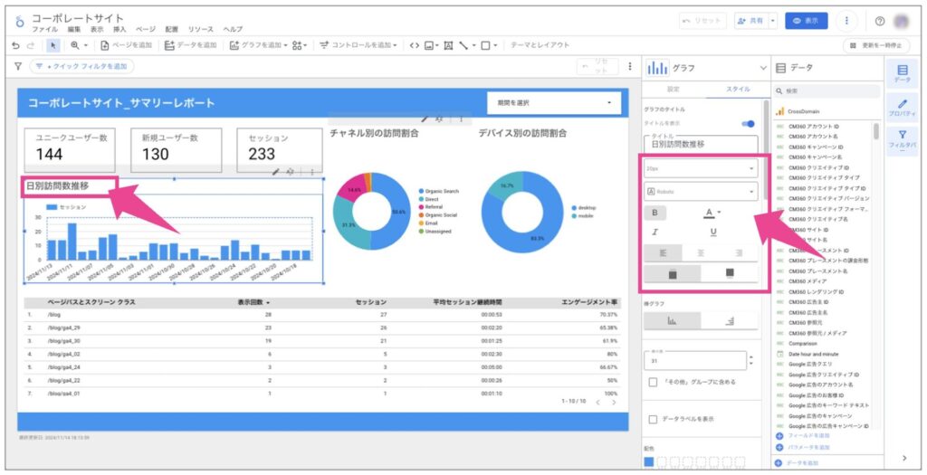This screenshot has height=475, width=927.
Task: Open the Data side panel icon
Action: [x=903, y=74]
